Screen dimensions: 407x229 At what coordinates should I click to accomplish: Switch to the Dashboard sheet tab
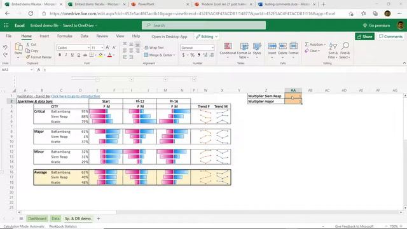click(x=37, y=219)
